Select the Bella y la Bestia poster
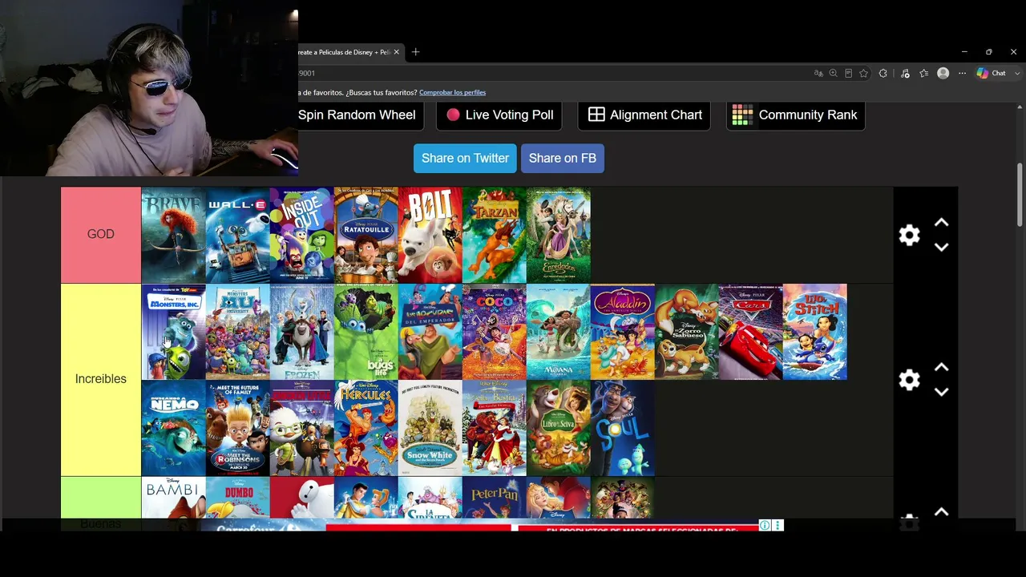Screen dimensions: 1026x577 point(495,428)
